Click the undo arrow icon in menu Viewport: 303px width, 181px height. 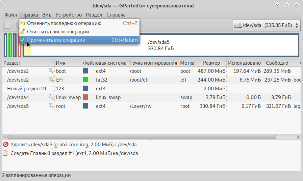click(23, 23)
